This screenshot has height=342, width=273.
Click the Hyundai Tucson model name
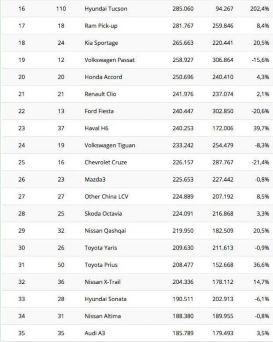click(106, 9)
